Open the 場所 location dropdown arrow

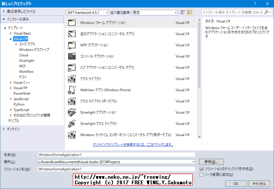[193, 162]
